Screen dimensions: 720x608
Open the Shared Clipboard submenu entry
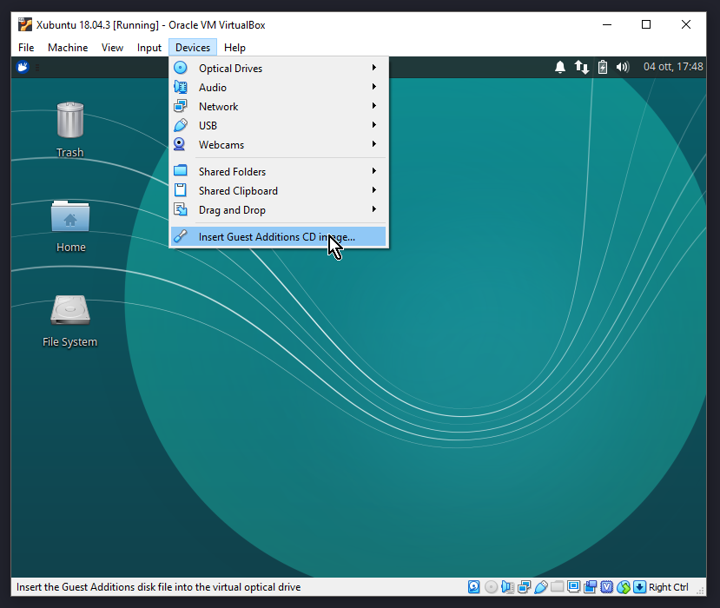[279, 190]
